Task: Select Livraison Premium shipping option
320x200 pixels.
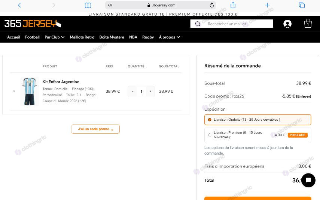Action: pos(257,135)
